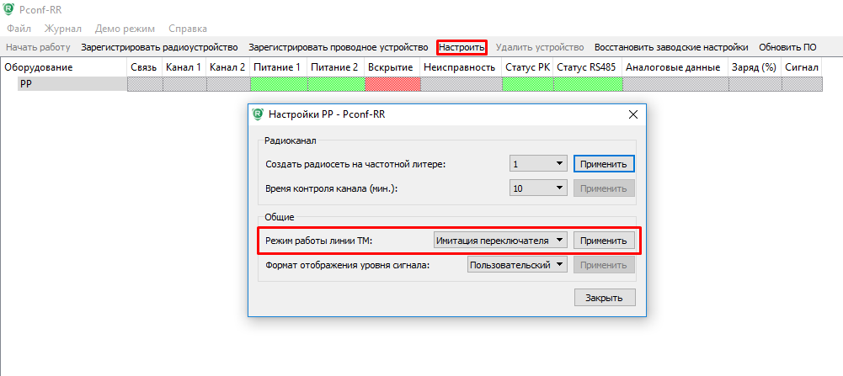843x376 pixels.
Task: Expand the frequency letter dropdown
Action: click(538, 164)
